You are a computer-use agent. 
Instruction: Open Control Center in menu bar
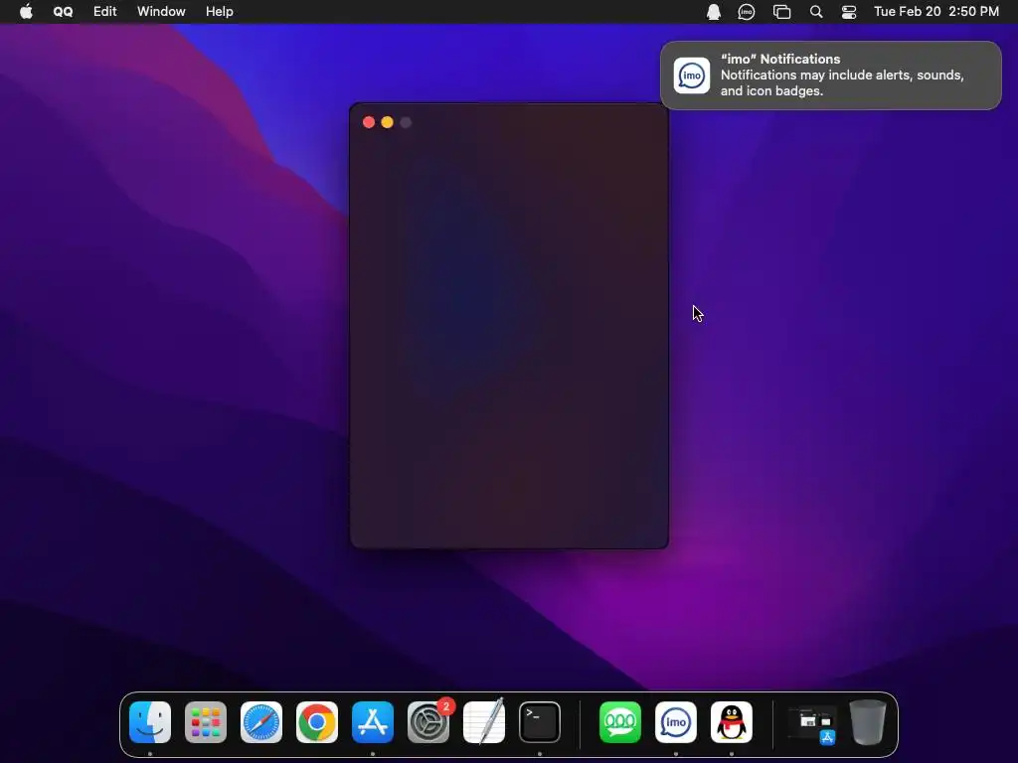[x=849, y=12]
